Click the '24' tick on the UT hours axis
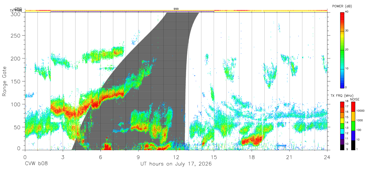This screenshot has height=170, width=368. coord(327,157)
